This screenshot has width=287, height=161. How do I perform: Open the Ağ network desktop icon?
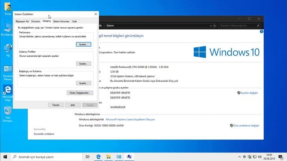tap(8, 50)
